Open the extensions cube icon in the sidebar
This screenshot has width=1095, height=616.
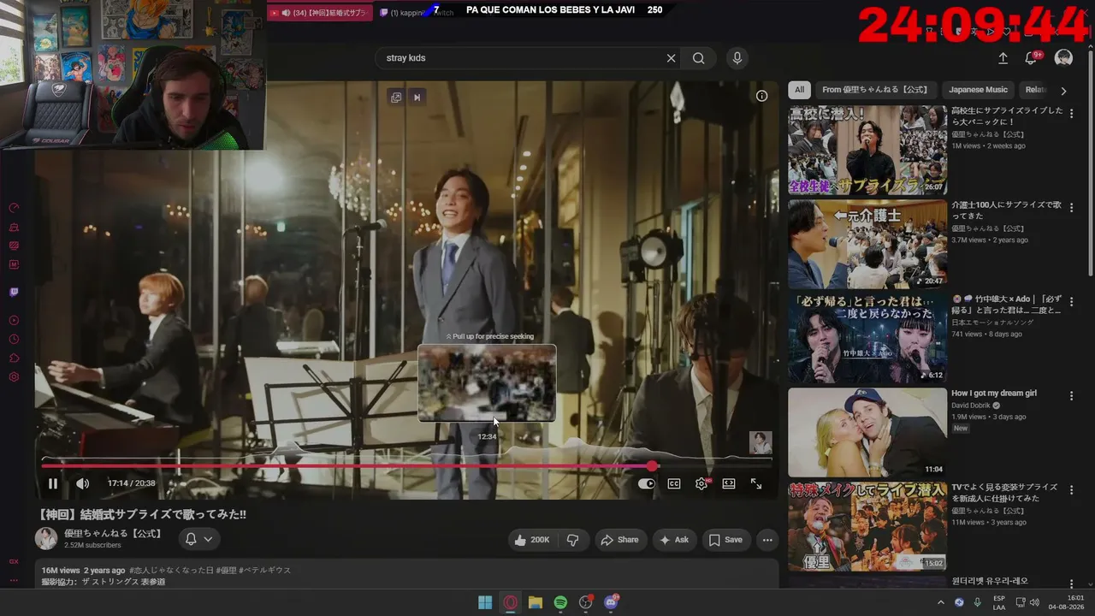14,358
